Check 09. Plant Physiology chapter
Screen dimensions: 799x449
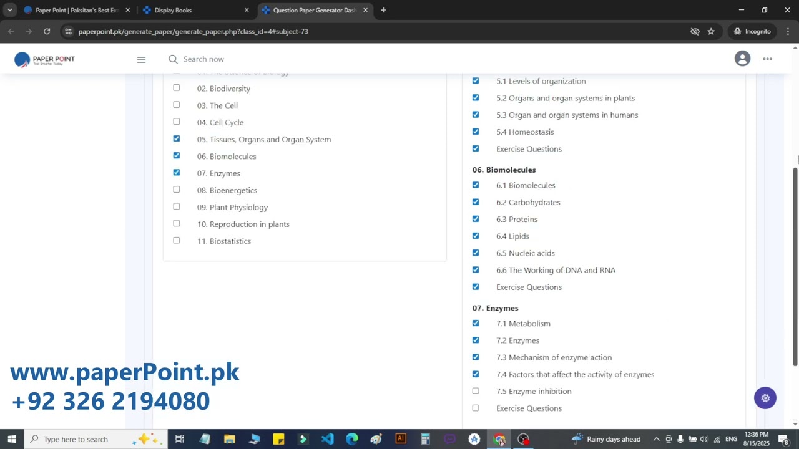click(177, 206)
